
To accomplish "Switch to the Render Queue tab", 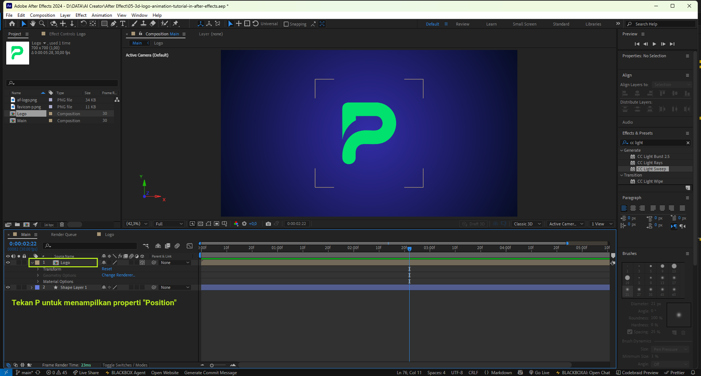I will (x=64, y=234).
